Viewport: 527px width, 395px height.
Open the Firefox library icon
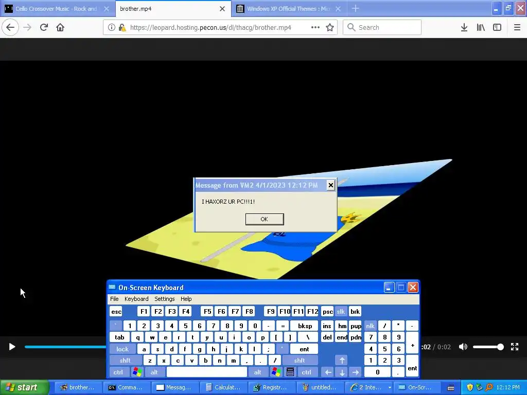click(x=481, y=28)
